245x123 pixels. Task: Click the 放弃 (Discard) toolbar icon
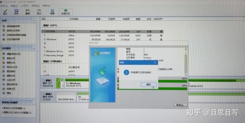click(16, 12)
